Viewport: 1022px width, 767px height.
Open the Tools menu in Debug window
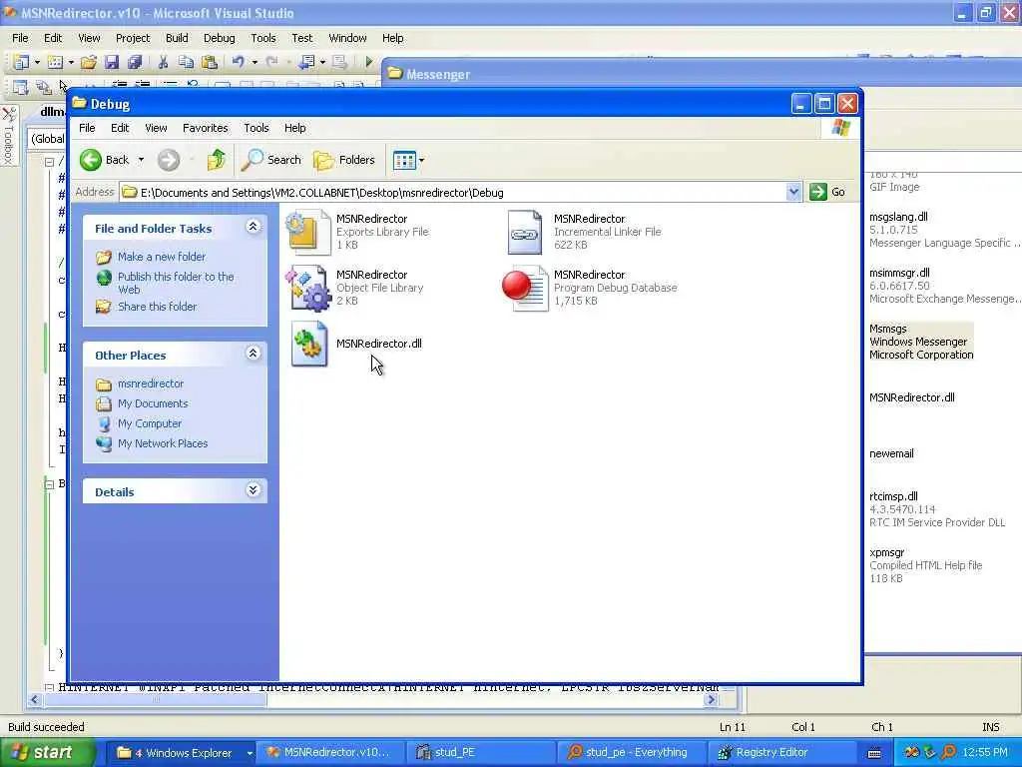(256, 128)
